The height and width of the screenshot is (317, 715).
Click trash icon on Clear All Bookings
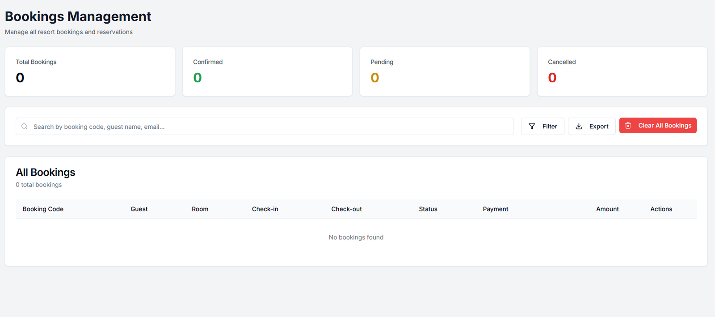click(x=628, y=126)
